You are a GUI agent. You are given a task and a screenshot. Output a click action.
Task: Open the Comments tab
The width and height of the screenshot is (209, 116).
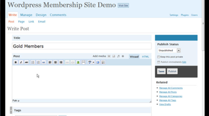click(58, 15)
